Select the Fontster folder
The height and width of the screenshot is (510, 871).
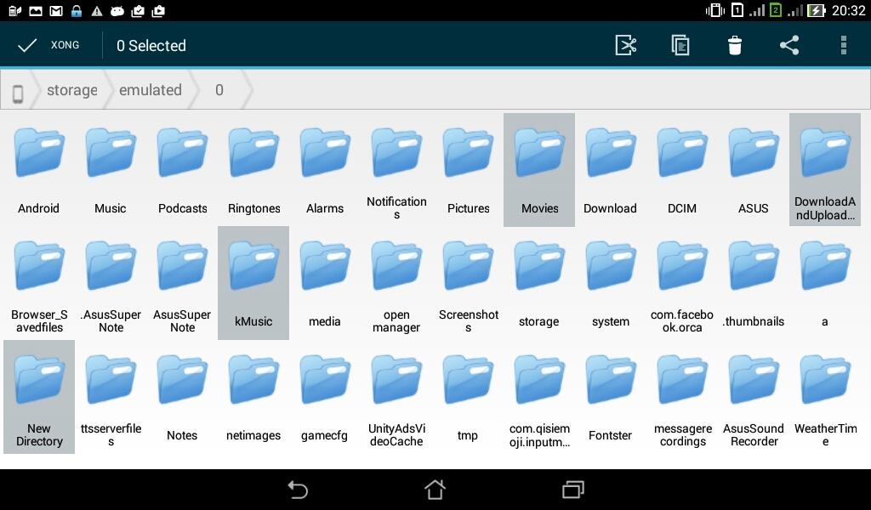[x=611, y=397]
